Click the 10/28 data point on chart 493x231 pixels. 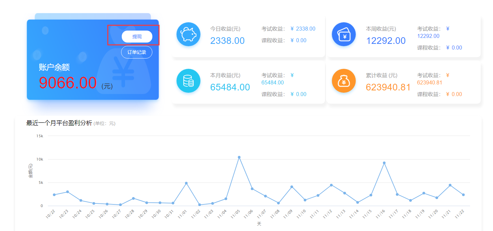tap(133, 198)
